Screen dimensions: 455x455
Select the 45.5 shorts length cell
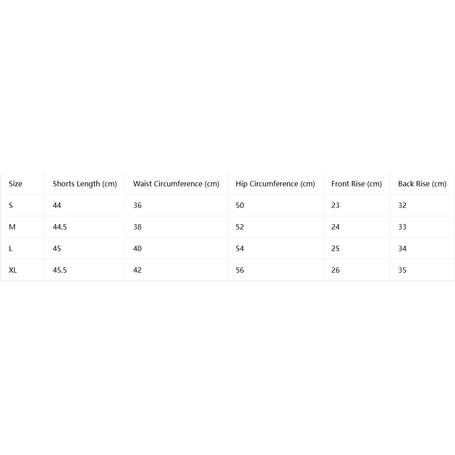(x=60, y=270)
